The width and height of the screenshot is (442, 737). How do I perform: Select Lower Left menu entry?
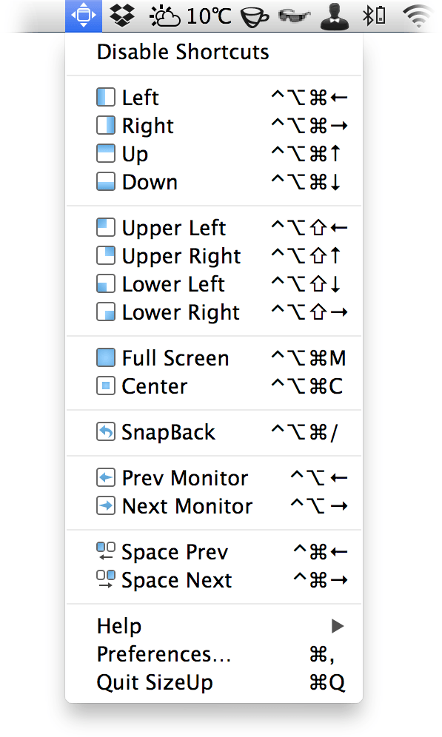coord(214,284)
